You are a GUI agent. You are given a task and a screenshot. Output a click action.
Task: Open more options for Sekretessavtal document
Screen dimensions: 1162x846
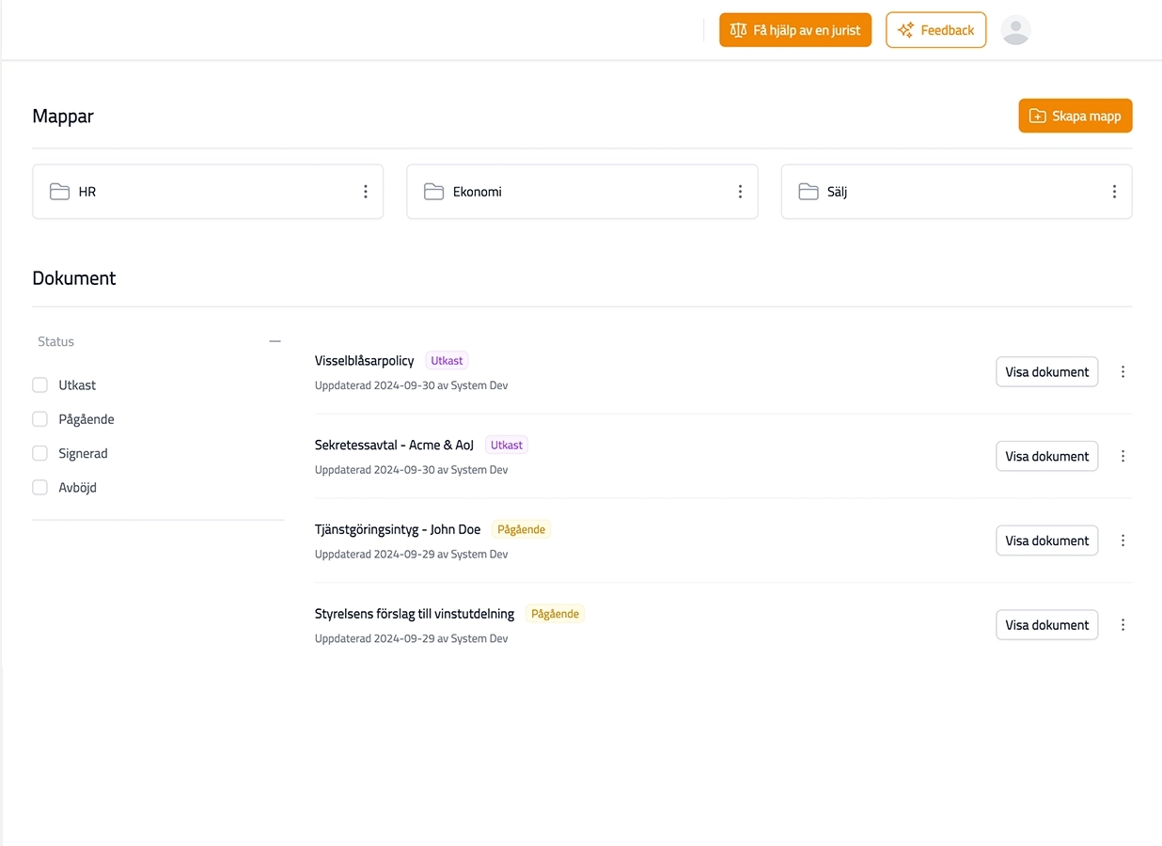click(1123, 457)
